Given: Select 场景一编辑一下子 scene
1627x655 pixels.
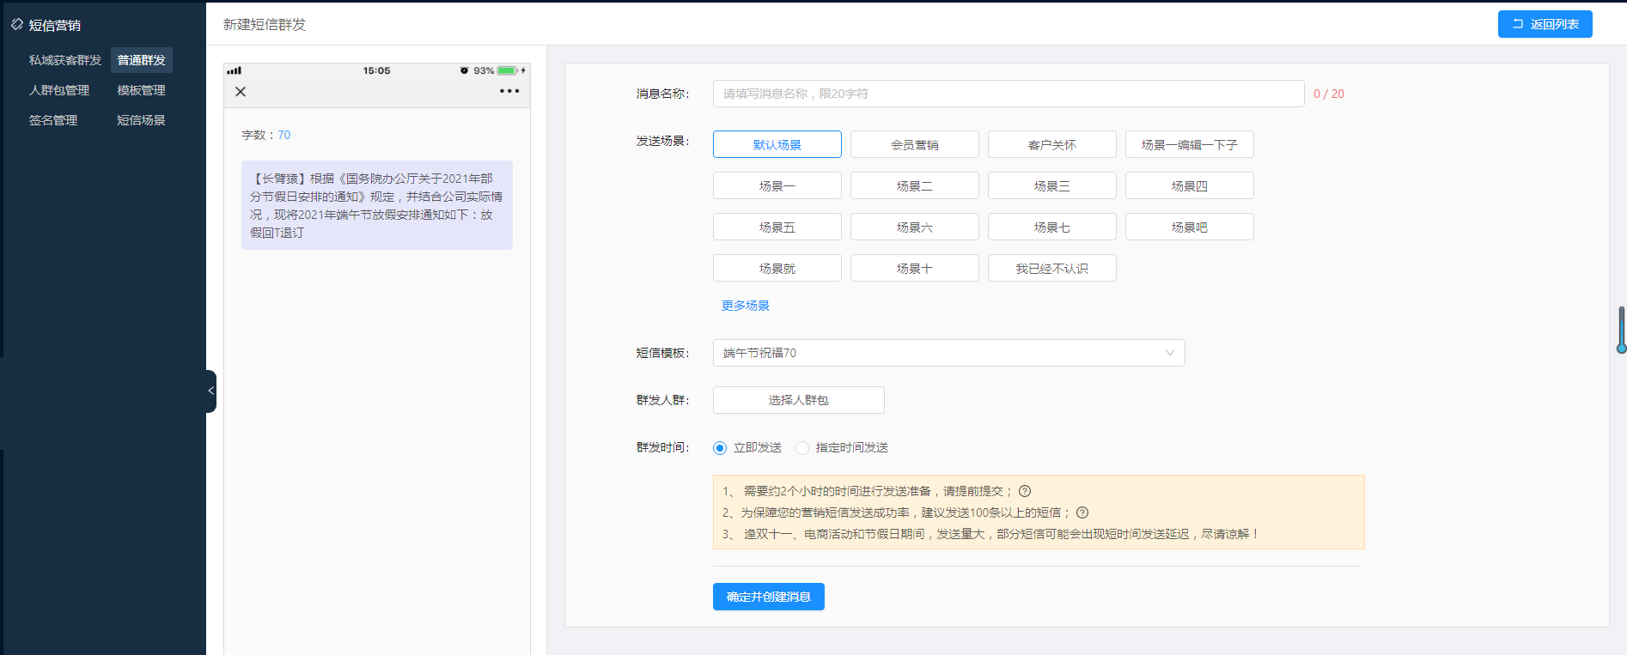Looking at the screenshot, I should [x=1190, y=144].
